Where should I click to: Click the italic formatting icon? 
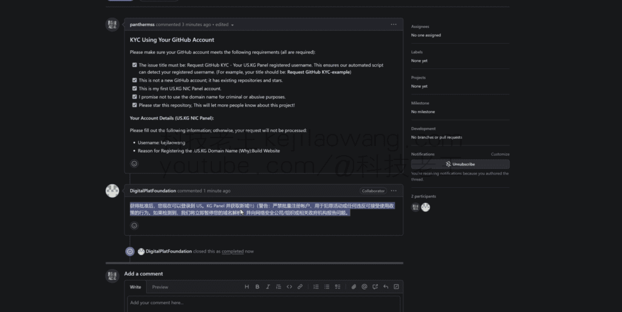(x=268, y=287)
